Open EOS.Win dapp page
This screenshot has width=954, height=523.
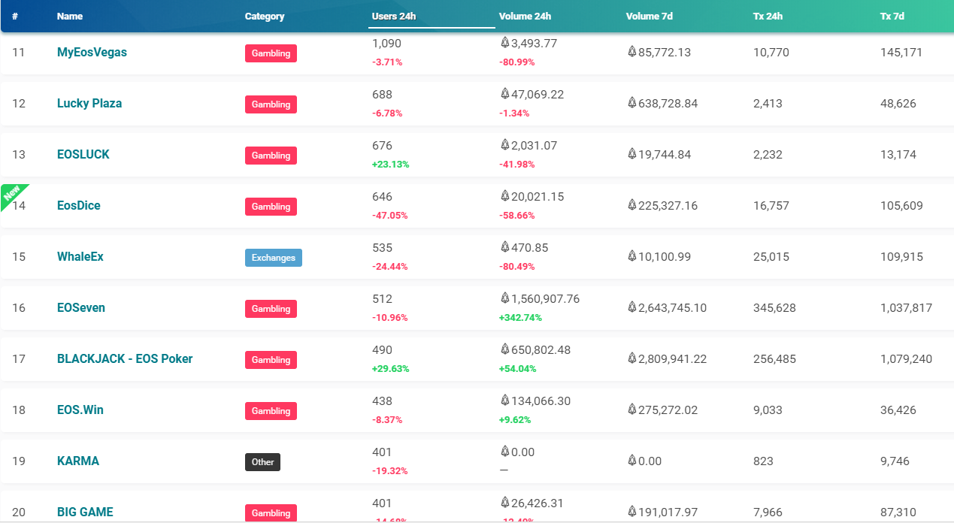click(80, 410)
